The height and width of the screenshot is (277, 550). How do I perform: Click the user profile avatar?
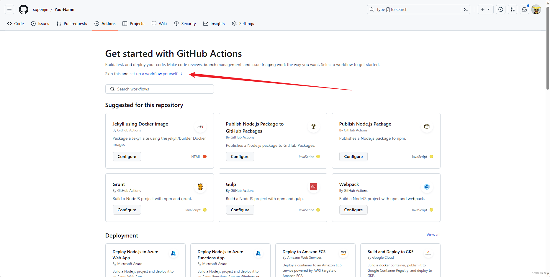click(x=536, y=9)
